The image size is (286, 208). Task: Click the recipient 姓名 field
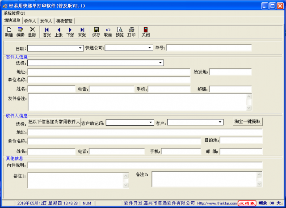pyautogui.click(x=51, y=151)
